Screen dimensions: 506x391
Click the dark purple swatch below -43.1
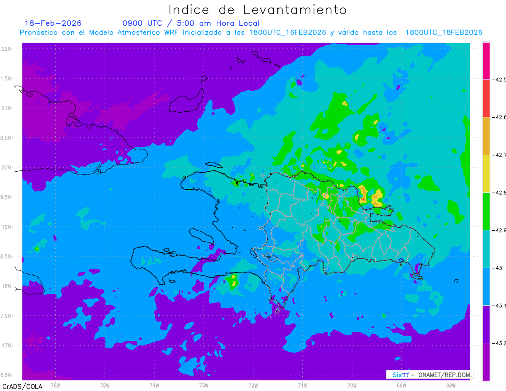pos(486,324)
